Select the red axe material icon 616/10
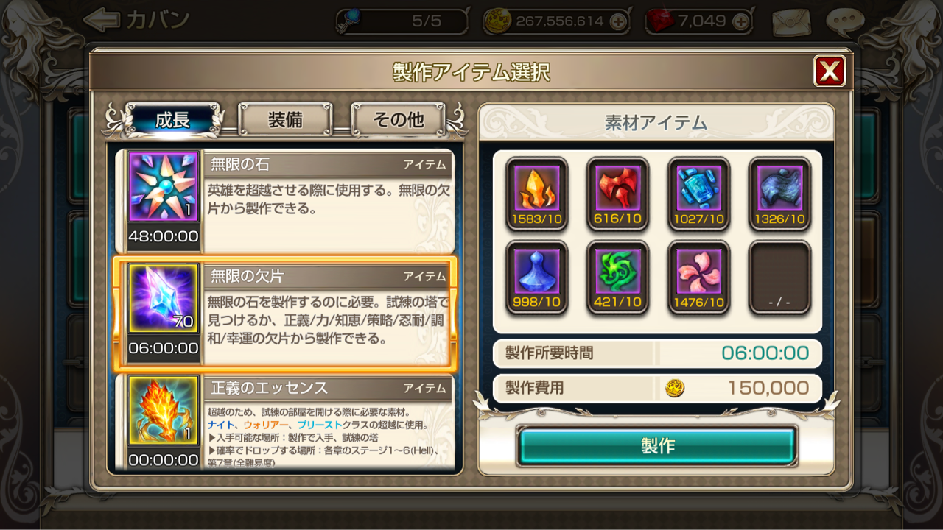943x530 pixels. tap(617, 194)
